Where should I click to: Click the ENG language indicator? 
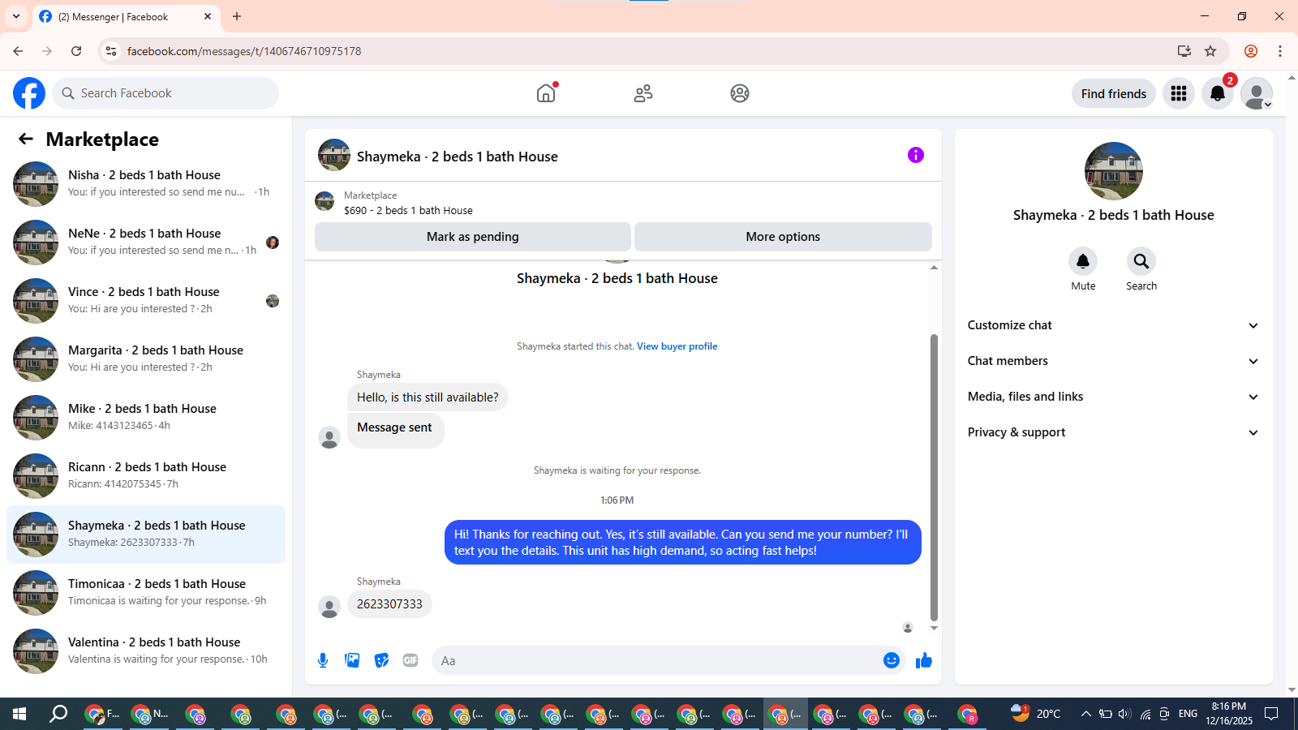[x=1188, y=714]
